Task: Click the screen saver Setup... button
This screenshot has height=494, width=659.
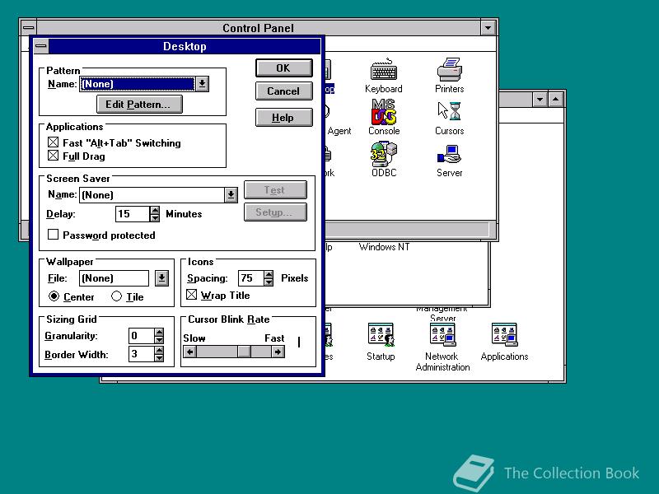Action: tap(275, 212)
